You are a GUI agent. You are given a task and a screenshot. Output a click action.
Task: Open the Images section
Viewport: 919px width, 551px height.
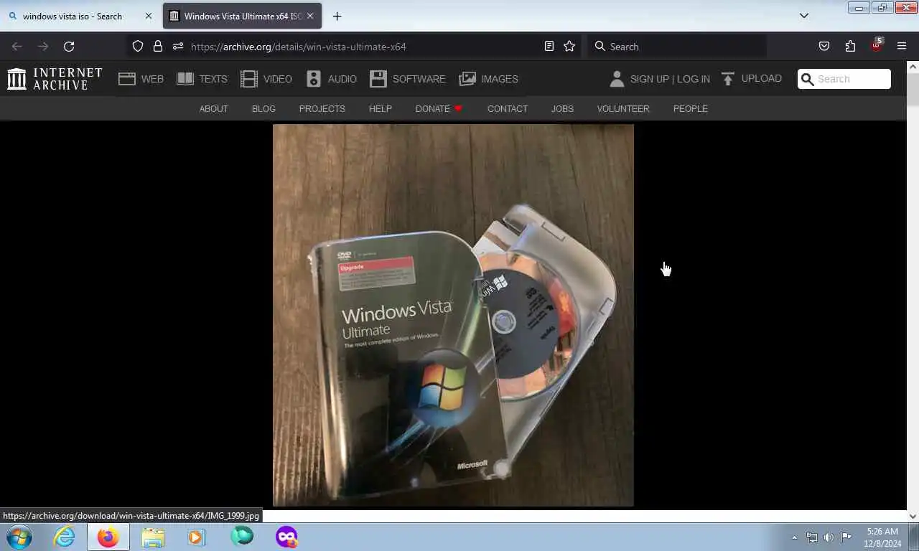[x=488, y=79]
